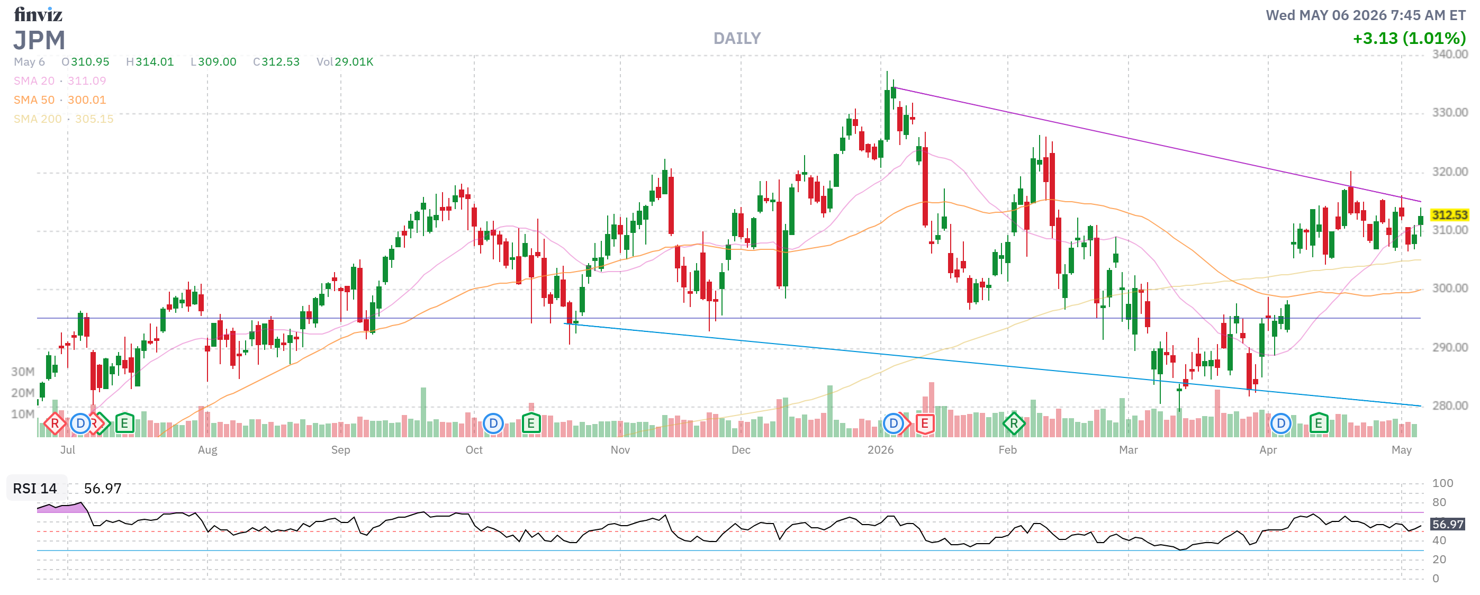Click the Jul label on time axis
This screenshot has height=595, width=1480.
(68, 450)
